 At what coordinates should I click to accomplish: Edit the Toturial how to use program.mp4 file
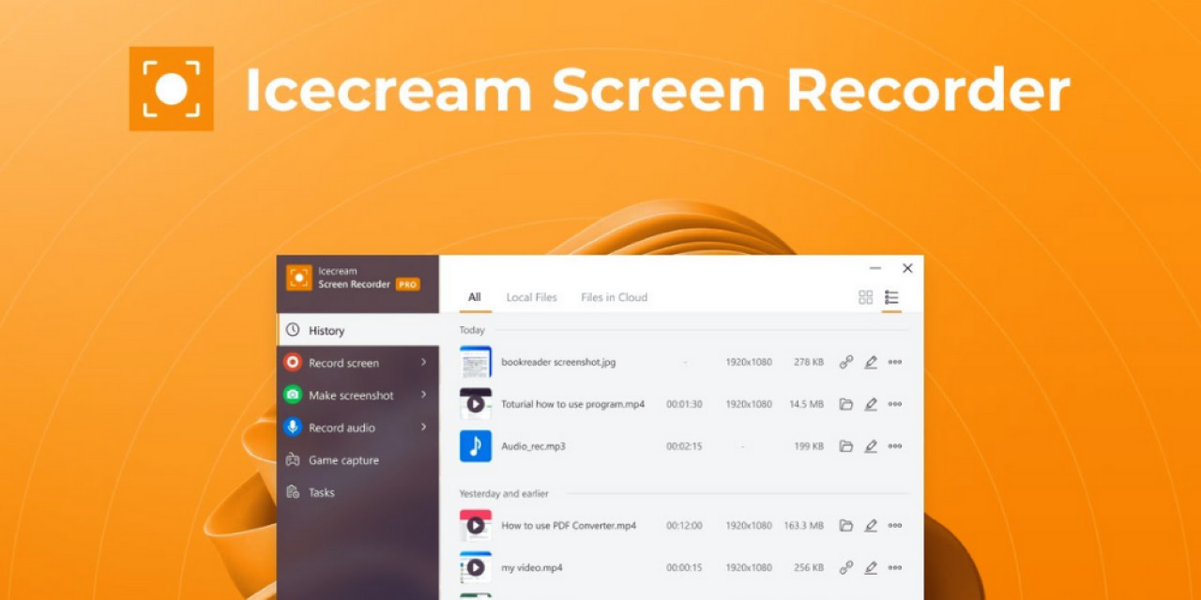[x=871, y=404]
